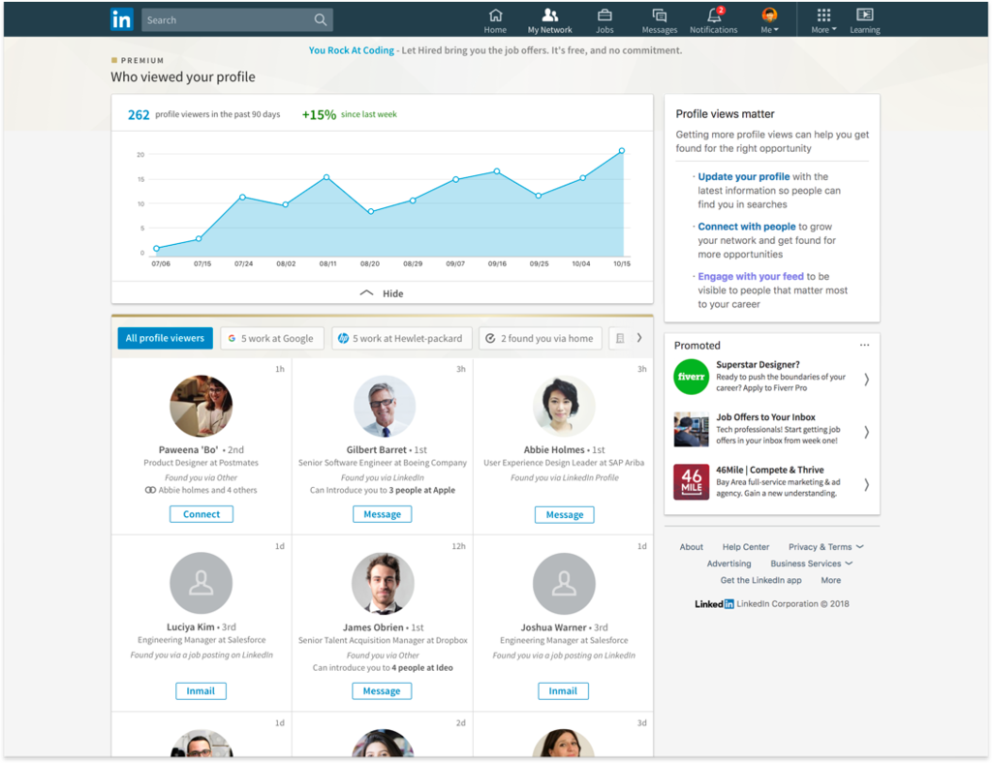Click the Fiverr logo in Promoted
This screenshot has height=763, width=992.
pyautogui.click(x=691, y=377)
